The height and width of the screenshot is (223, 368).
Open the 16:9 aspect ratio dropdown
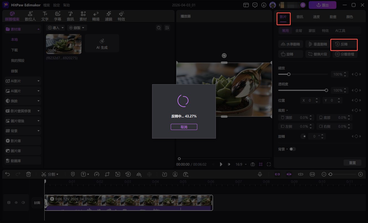click(x=241, y=164)
